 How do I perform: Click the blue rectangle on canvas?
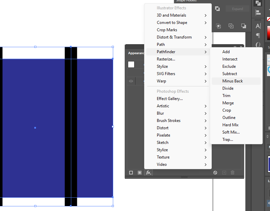(34, 128)
